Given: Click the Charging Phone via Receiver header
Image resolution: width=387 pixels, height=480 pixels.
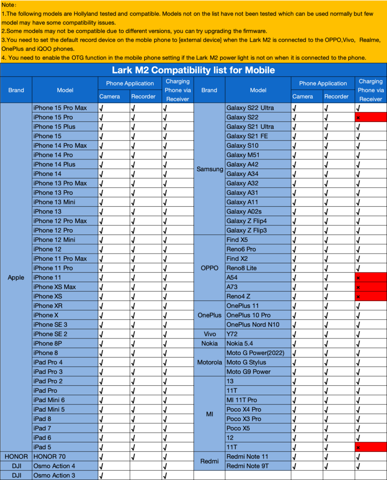Looking at the screenshot, I should coord(178,90).
